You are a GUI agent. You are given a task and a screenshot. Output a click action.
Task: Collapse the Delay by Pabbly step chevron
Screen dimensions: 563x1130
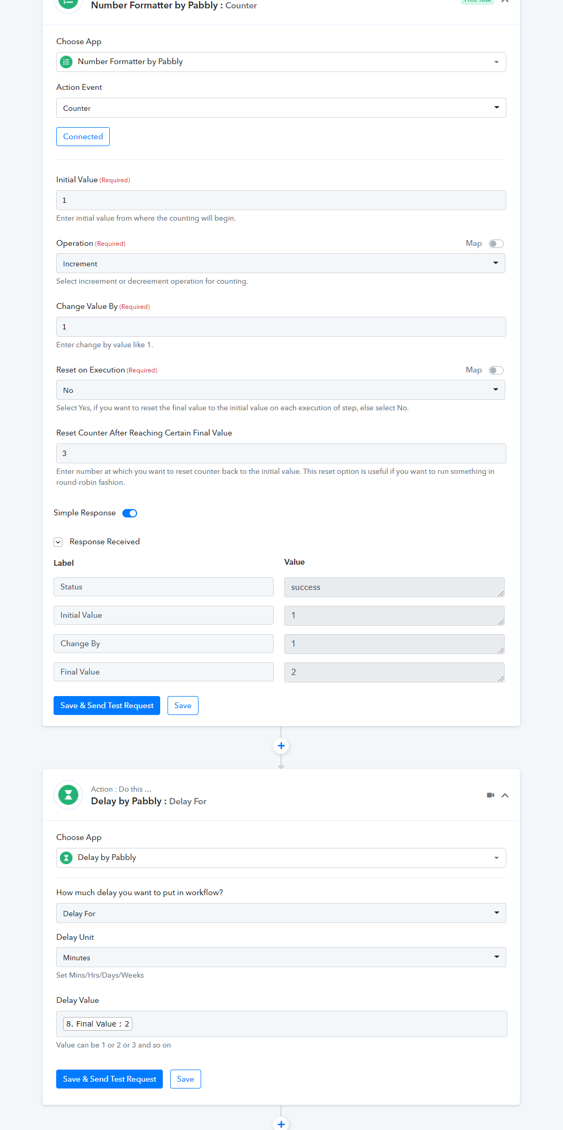pos(505,795)
